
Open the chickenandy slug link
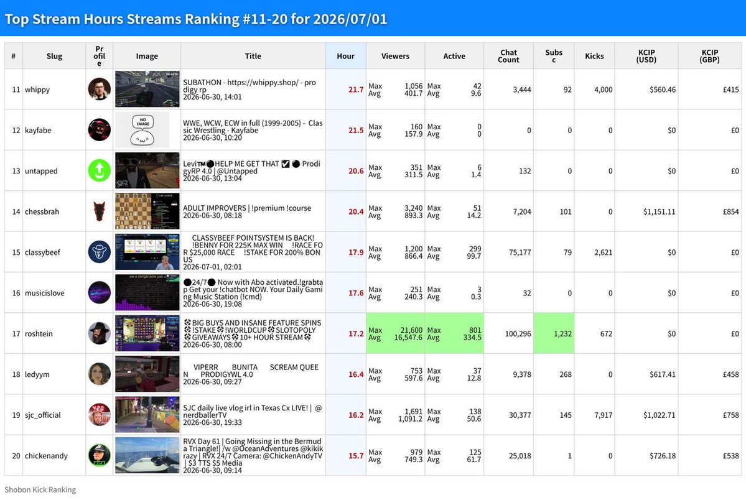click(46, 456)
